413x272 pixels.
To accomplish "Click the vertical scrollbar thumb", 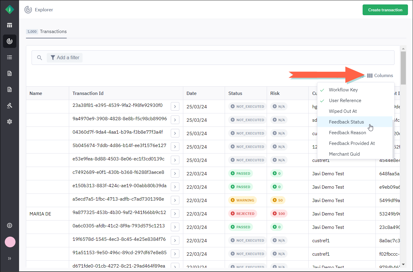I will point(403,68).
